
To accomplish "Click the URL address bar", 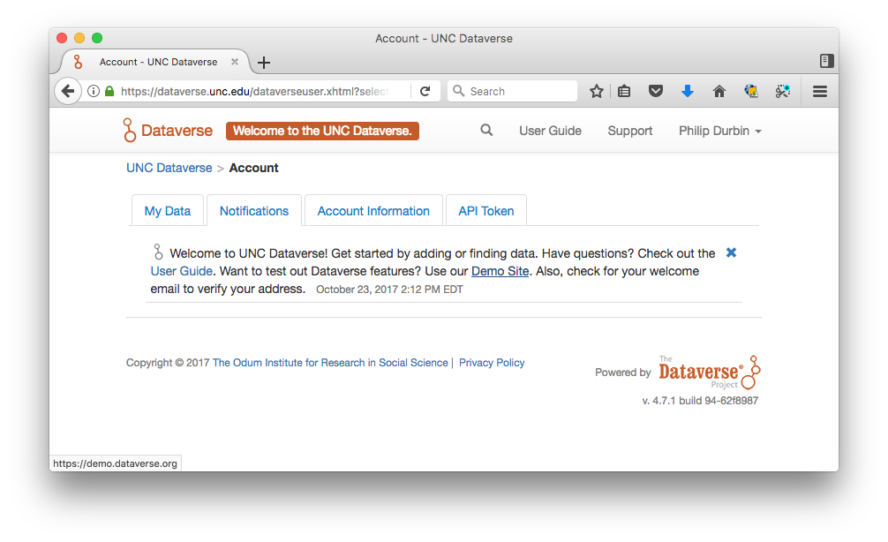I will coord(255,91).
